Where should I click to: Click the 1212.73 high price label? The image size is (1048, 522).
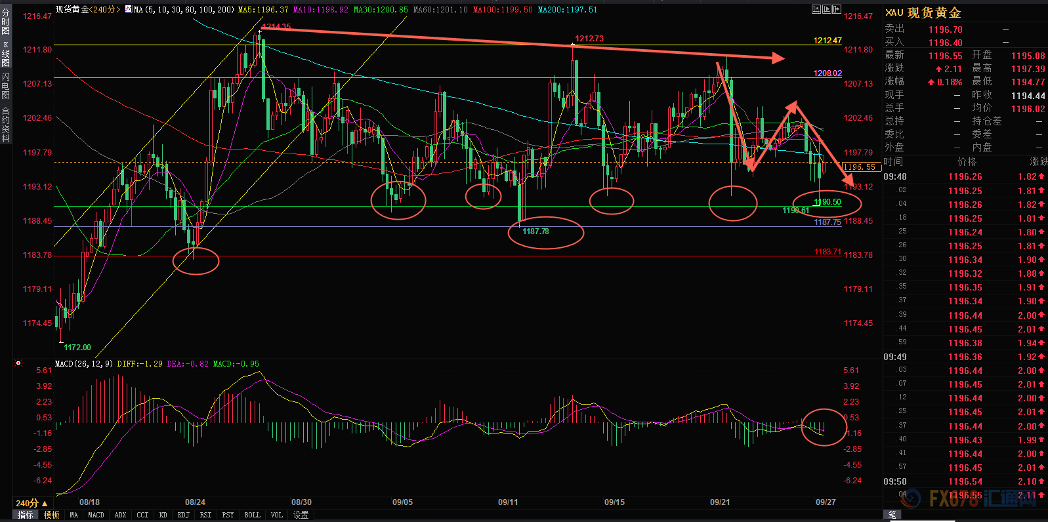coord(589,39)
